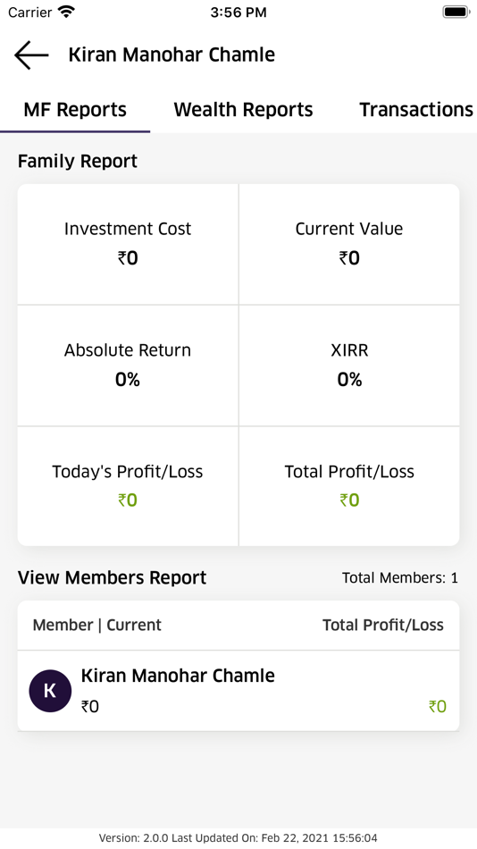Viewport: 477px width, 849px height.
Task: Tap the Total Members: 1 label
Action: tap(399, 577)
